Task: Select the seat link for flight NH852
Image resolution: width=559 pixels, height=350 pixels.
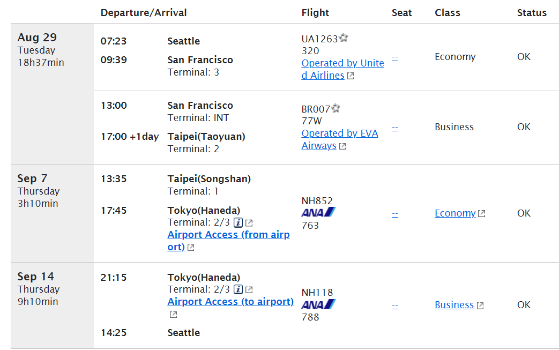Action: 394,214
